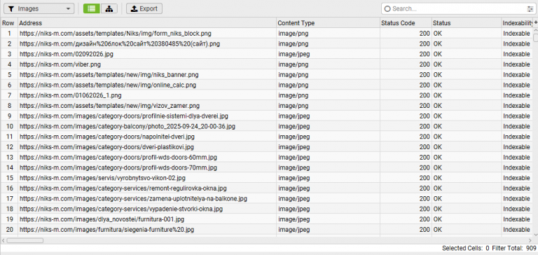
Task: Click image/jpeg content type in row 3
Action: click(x=294, y=54)
